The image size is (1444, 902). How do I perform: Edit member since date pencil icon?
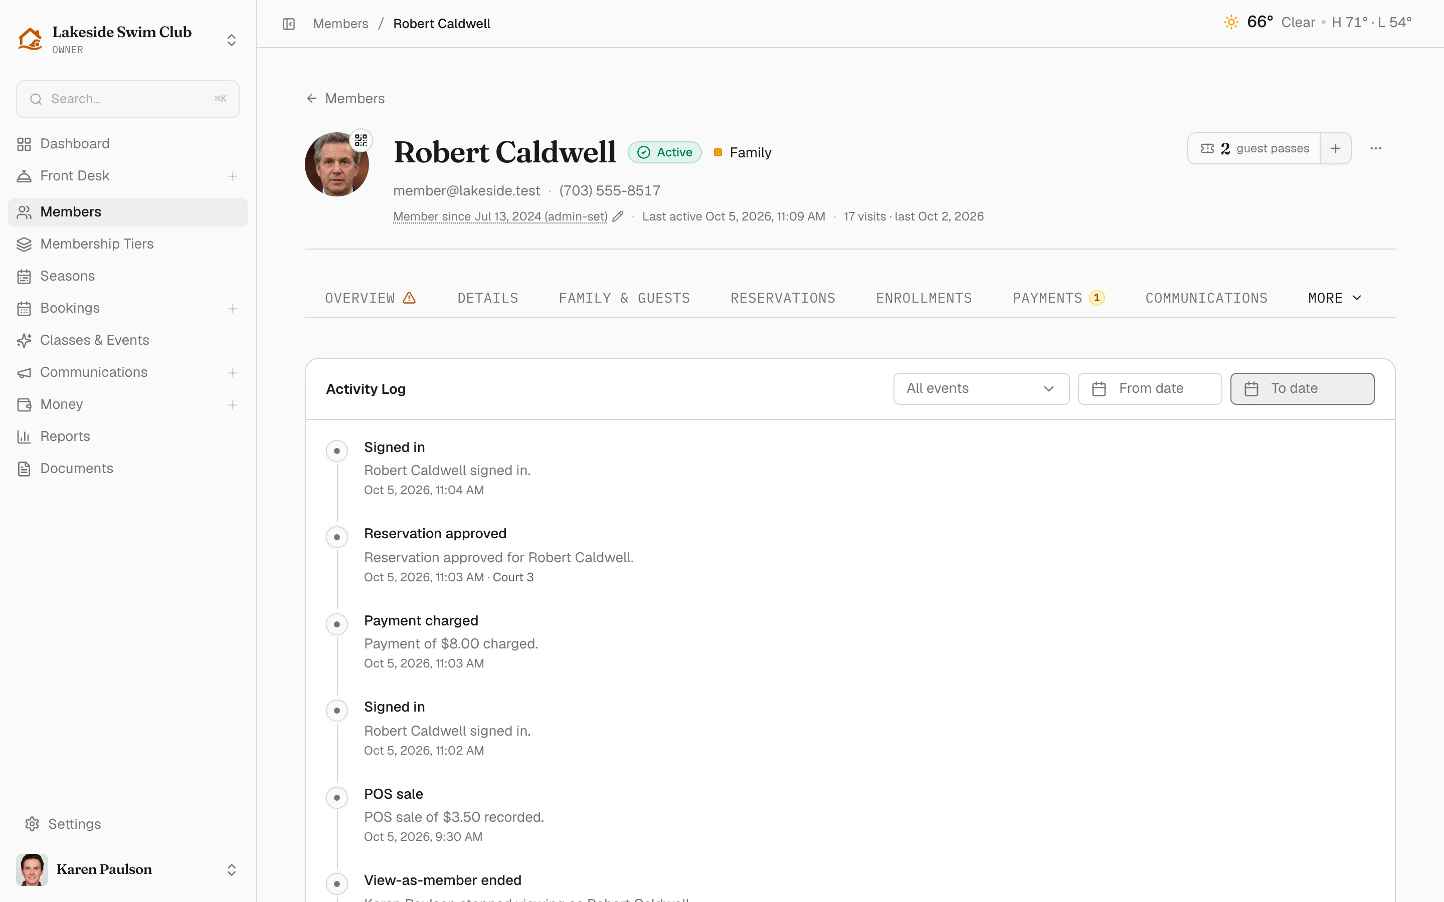click(618, 216)
